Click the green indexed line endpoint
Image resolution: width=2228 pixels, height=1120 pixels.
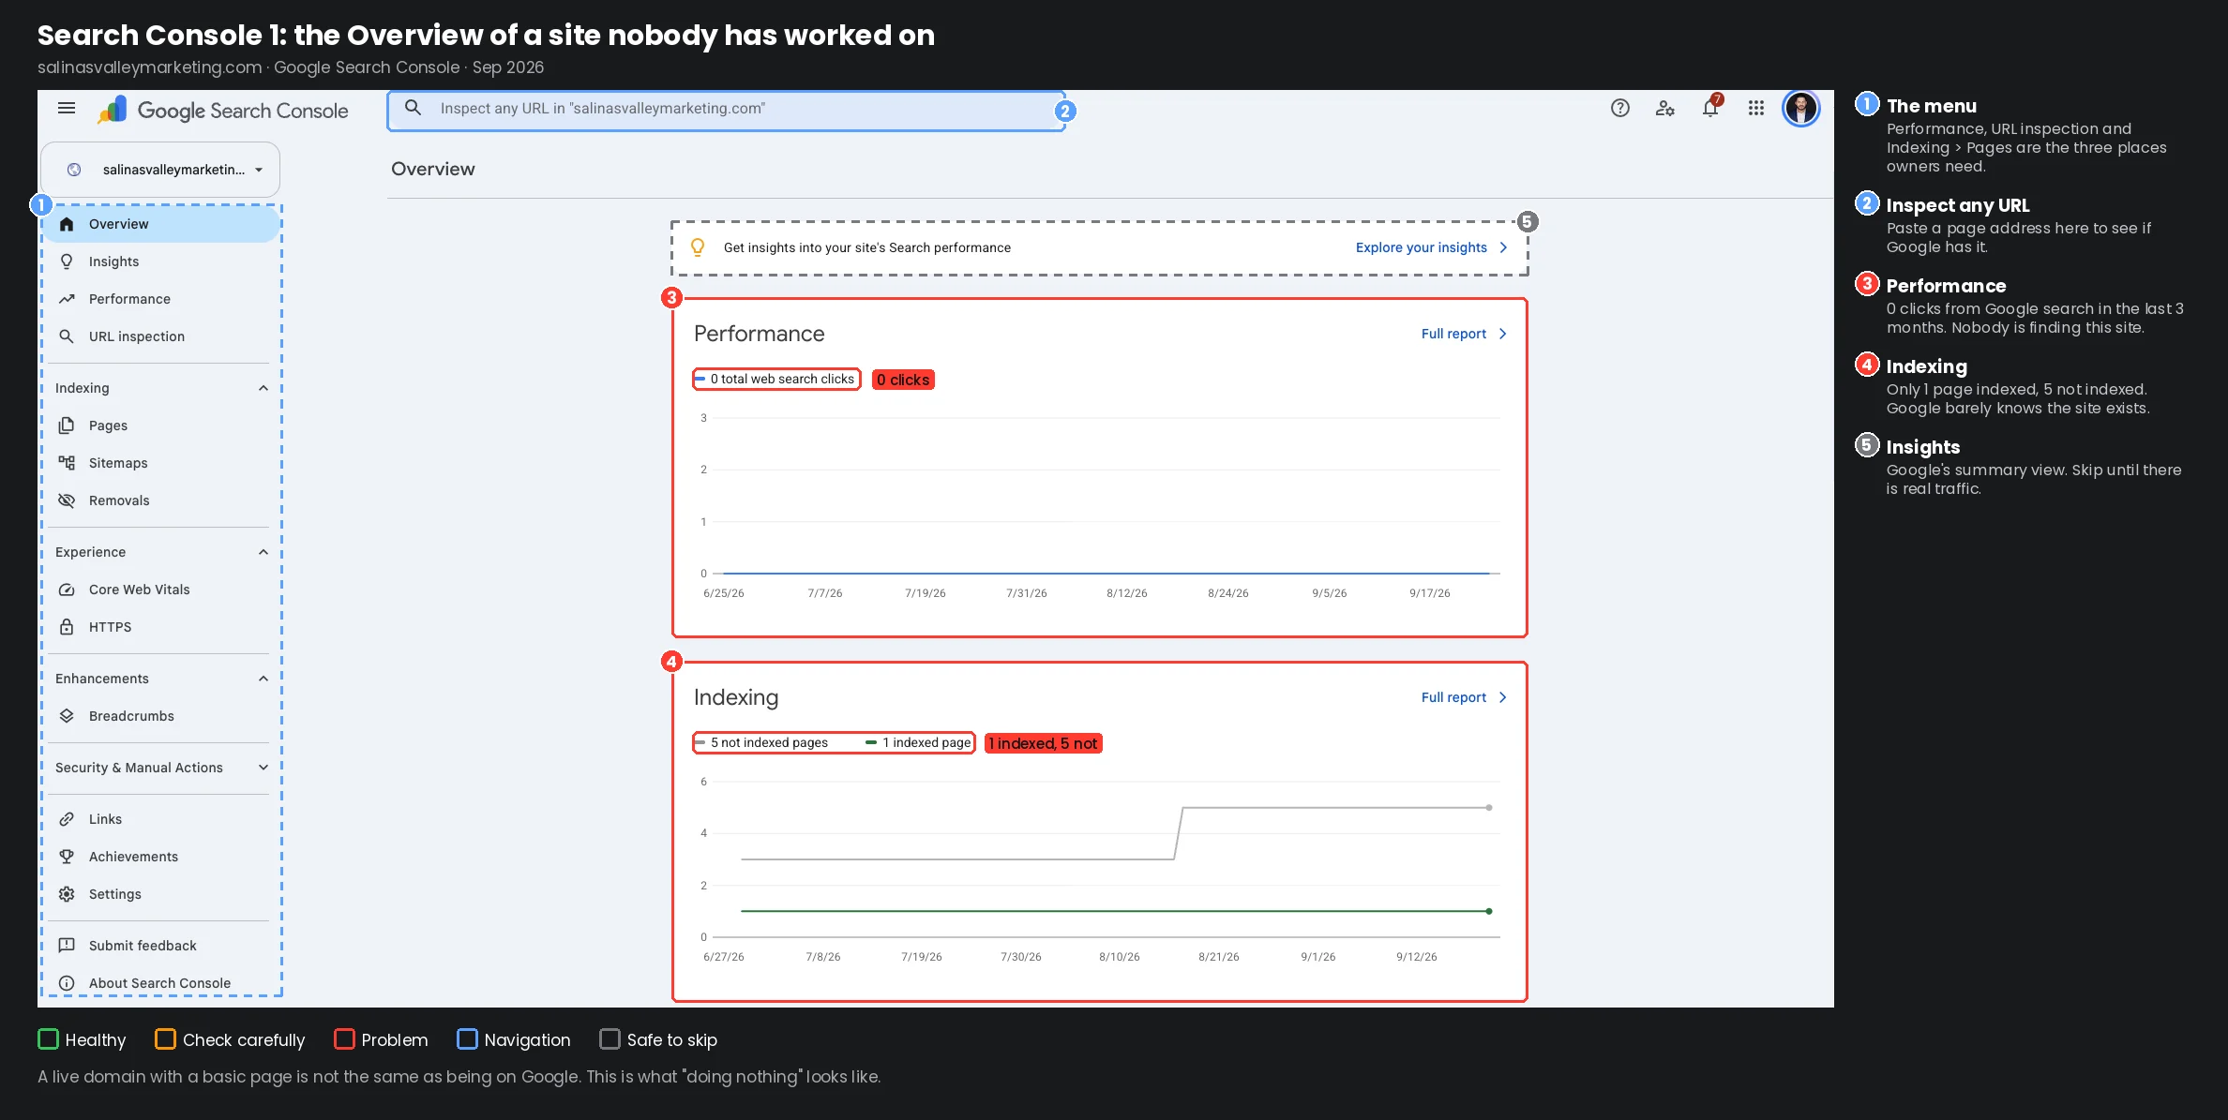(x=1489, y=911)
